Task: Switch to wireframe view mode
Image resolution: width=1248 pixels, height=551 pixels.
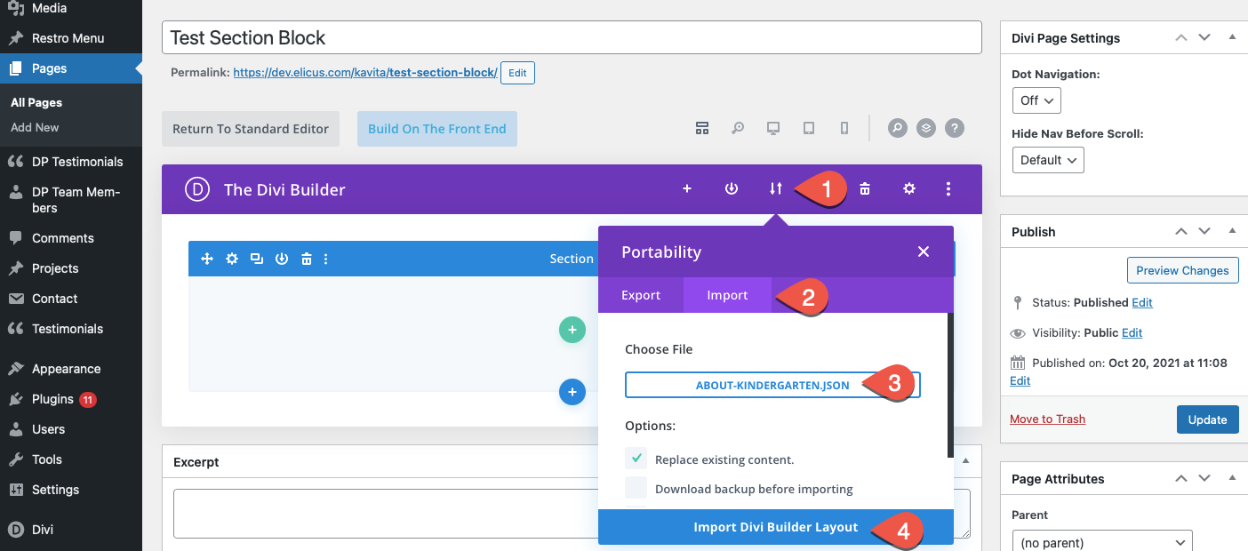Action: click(x=702, y=128)
